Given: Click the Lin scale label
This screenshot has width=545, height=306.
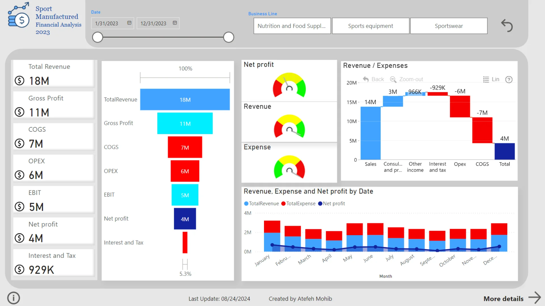Looking at the screenshot, I should point(495,79).
